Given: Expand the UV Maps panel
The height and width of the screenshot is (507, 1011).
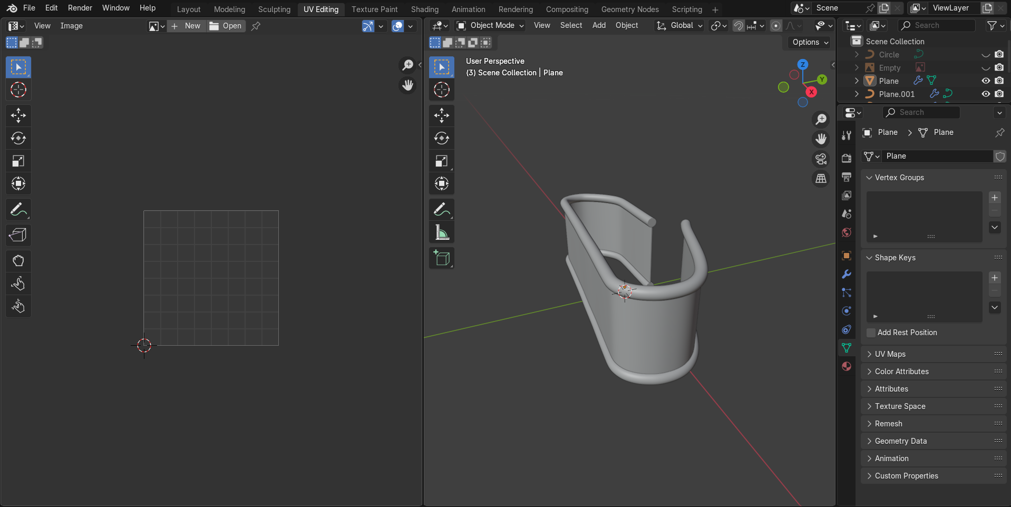Looking at the screenshot, I should pyautogui.click(x=890, y=354).
